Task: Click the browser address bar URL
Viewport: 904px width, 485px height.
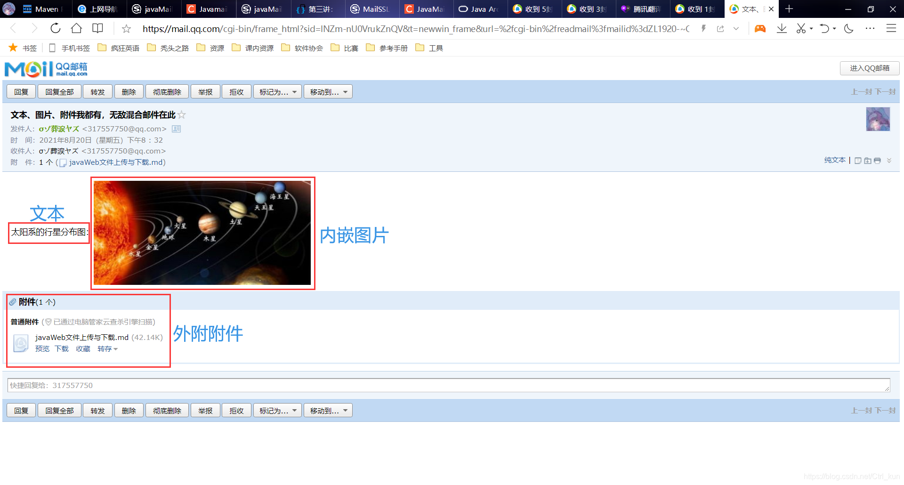Action: (x=416, y=29)
